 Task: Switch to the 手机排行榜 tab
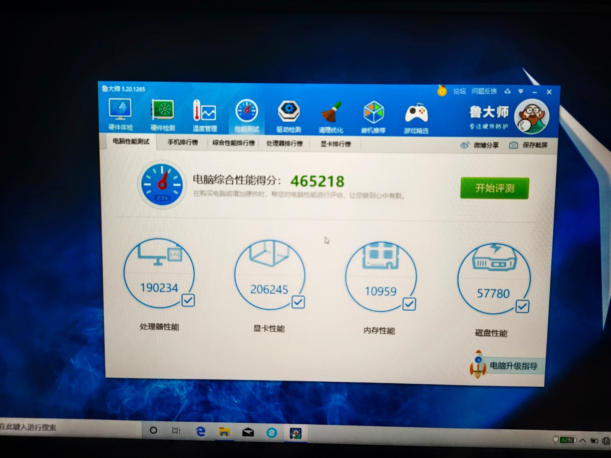point(183,142)
